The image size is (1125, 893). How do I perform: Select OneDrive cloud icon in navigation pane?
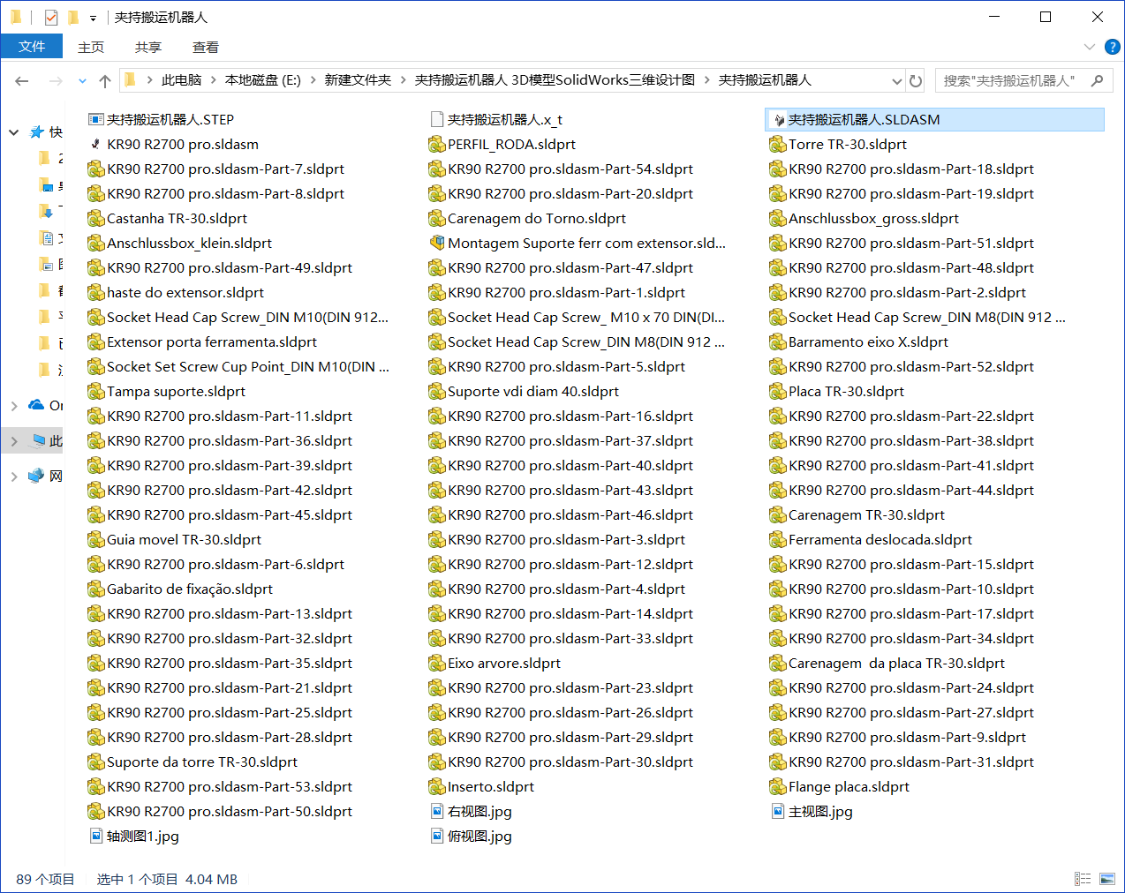tap(36, 405)
